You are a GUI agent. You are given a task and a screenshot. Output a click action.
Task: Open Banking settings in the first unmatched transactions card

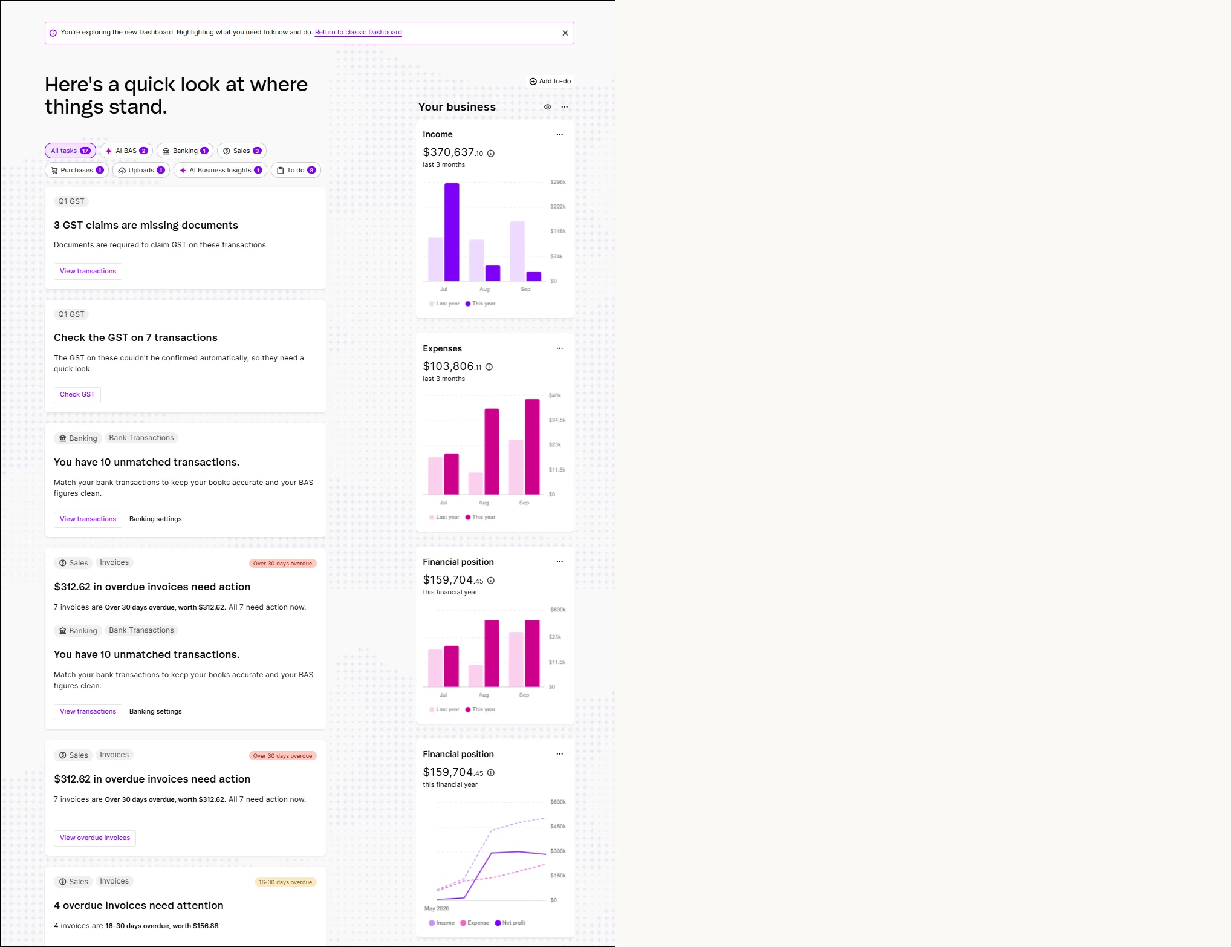click(155, 519)
